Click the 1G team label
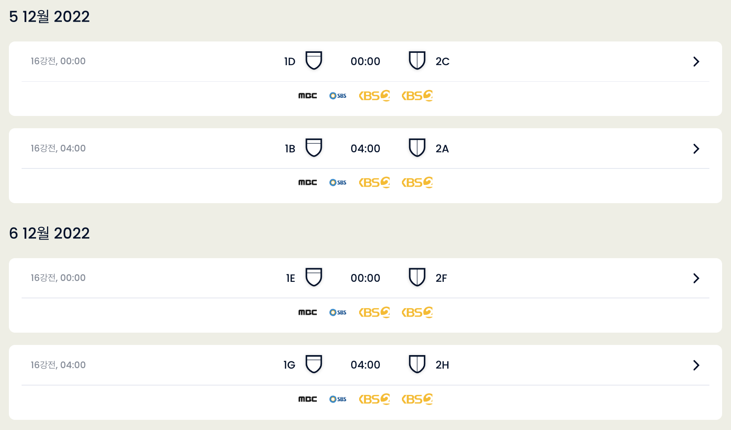 [289, 365]
